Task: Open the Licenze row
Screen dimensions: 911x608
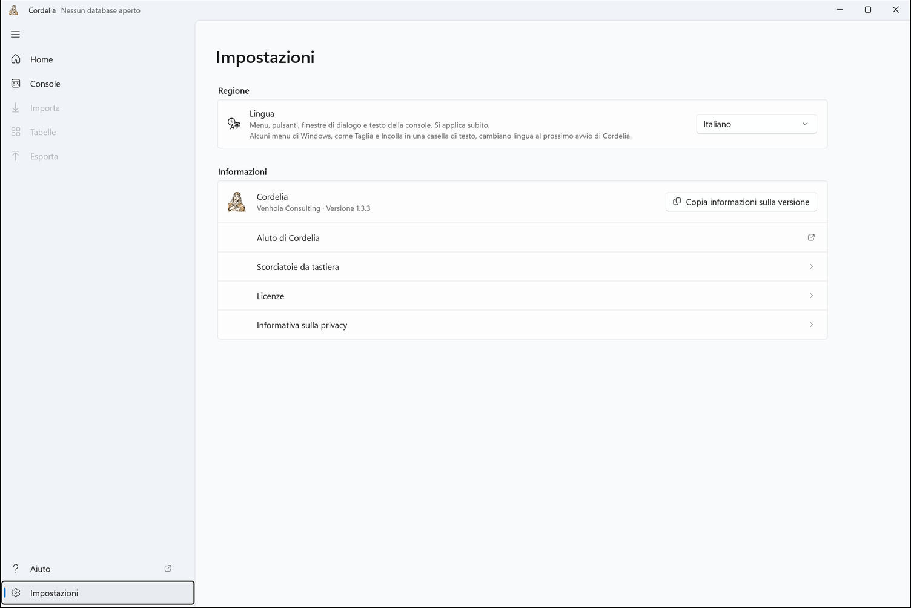Action: pos(522,296)
